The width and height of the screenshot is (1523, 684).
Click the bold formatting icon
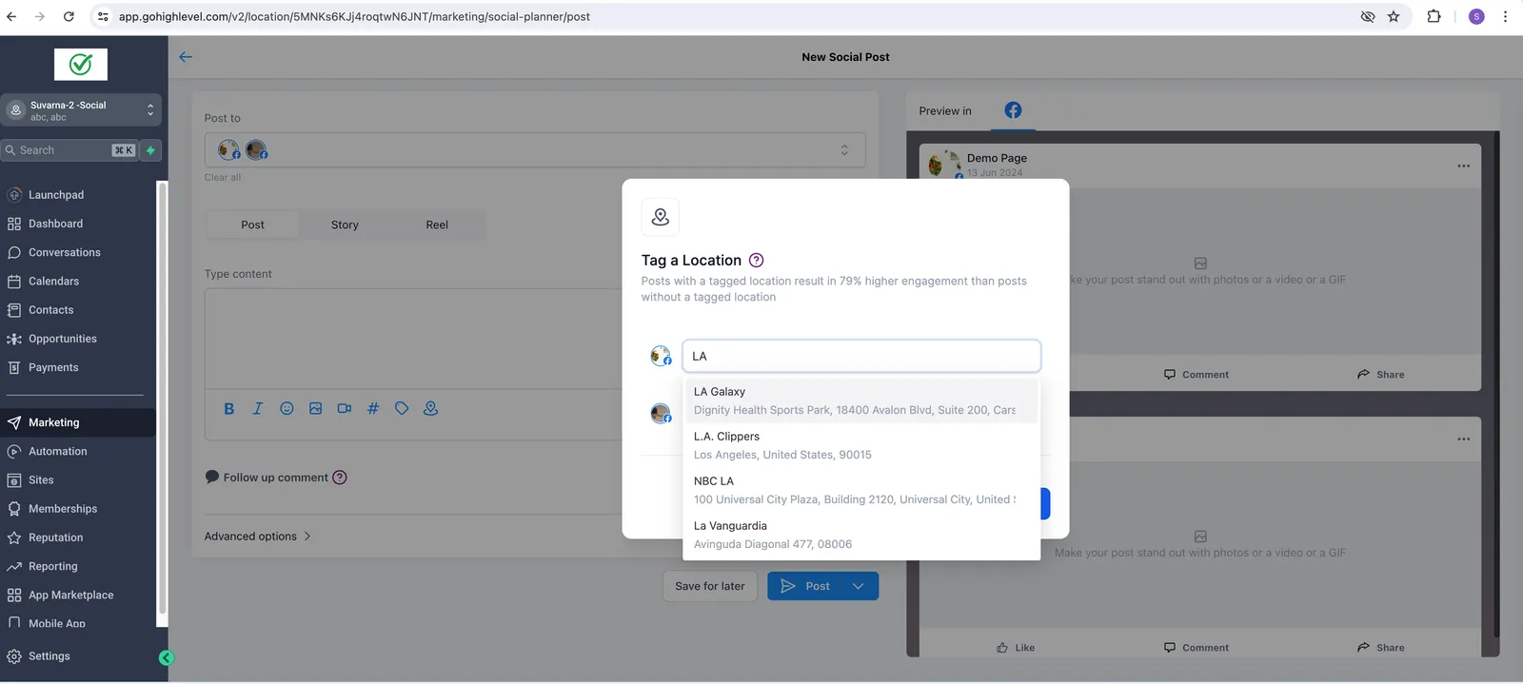(x=228, y=408)
